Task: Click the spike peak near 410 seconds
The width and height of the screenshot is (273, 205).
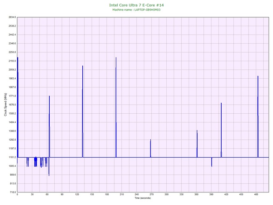Action: pyautogui.click(x=221, y=103)
